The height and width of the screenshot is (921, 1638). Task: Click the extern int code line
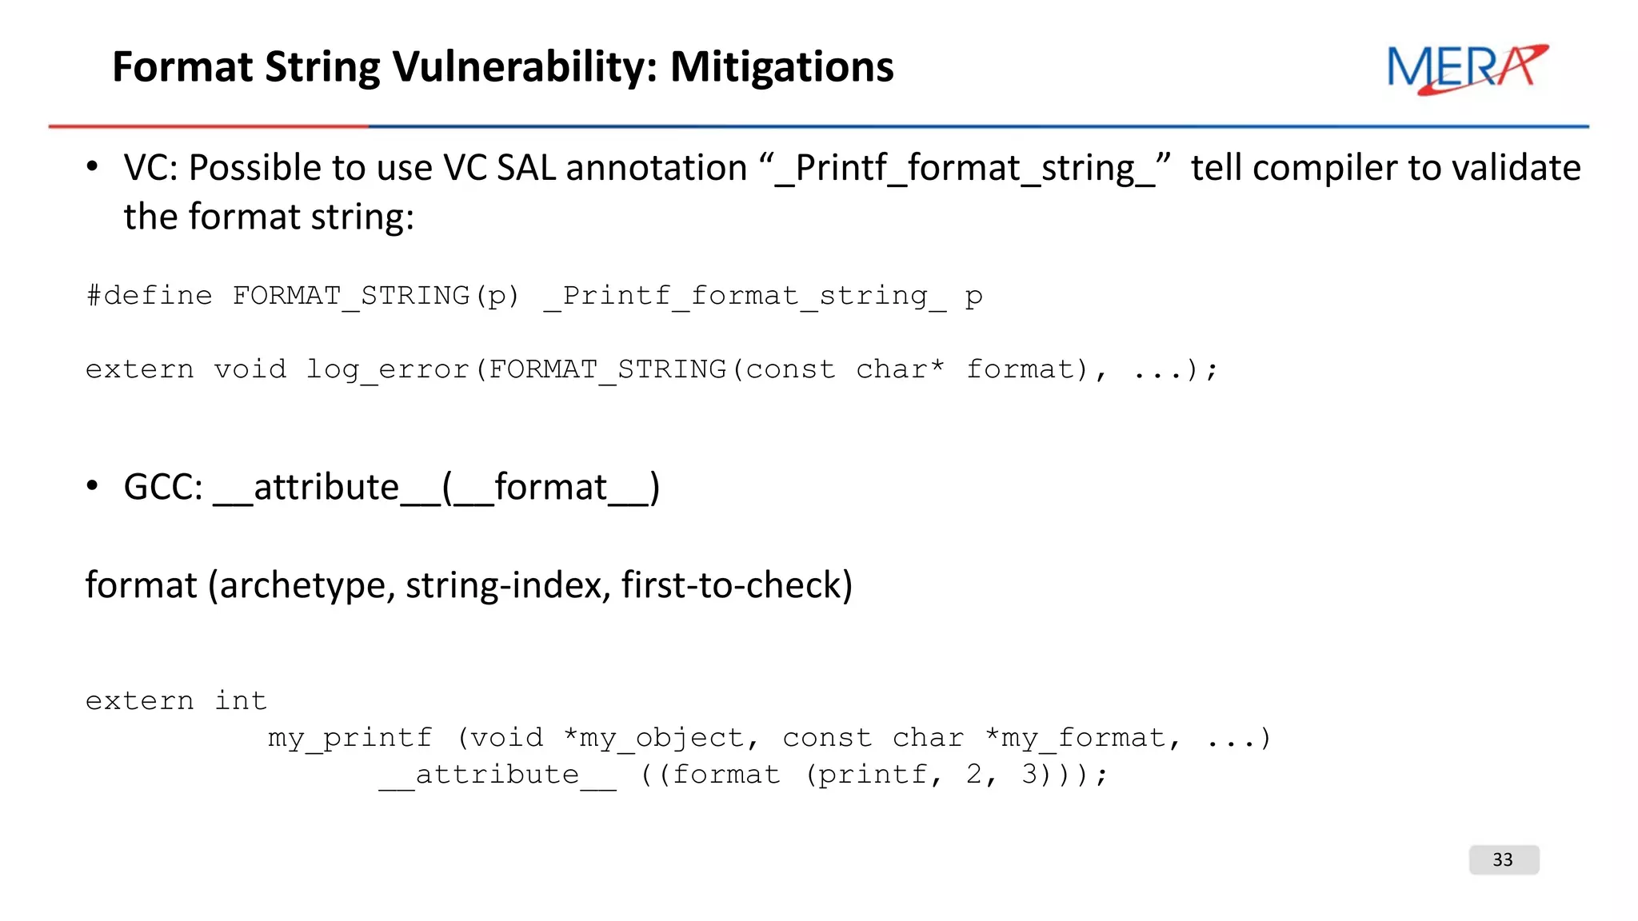[176, 701]
